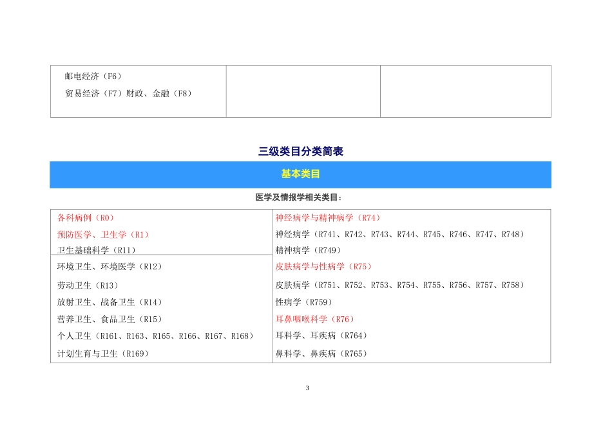The image size is (612, 432).
Task: Click the row 卫生基础科学（R11）
Action: click(97, 250)
